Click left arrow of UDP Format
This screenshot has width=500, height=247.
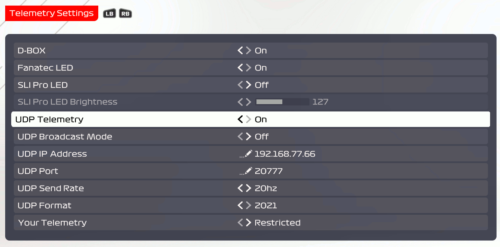tap(241, 205)
